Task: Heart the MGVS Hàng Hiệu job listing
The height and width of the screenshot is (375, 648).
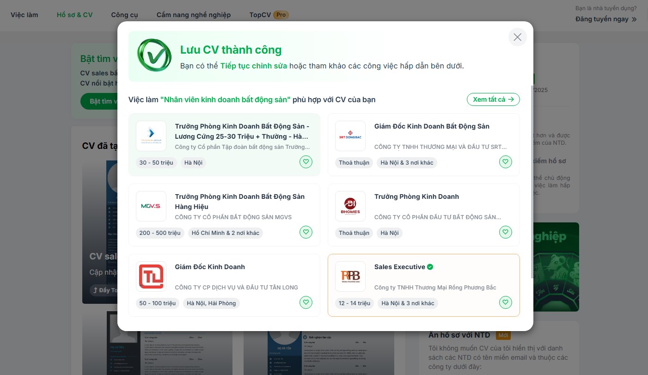Action: click(x=306, y=232)
